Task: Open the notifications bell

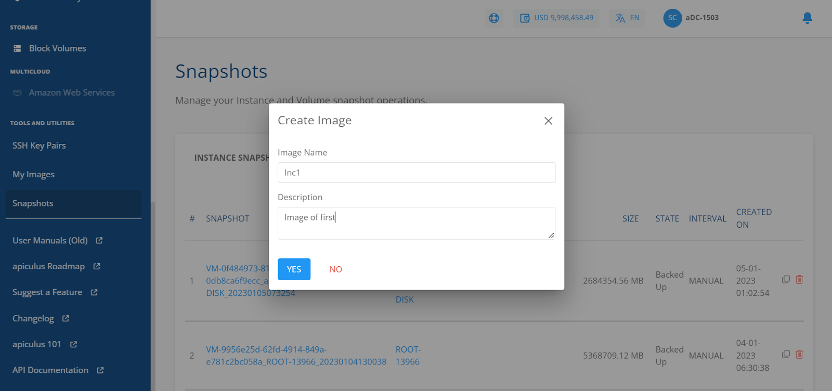Action: [807, 18]
